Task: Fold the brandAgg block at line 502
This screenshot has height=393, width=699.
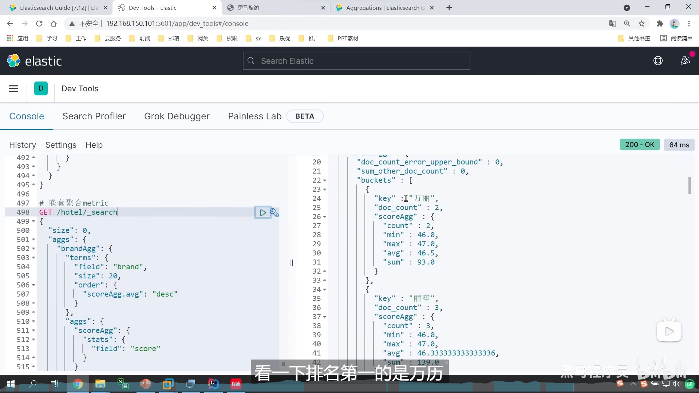Action: 33,249
